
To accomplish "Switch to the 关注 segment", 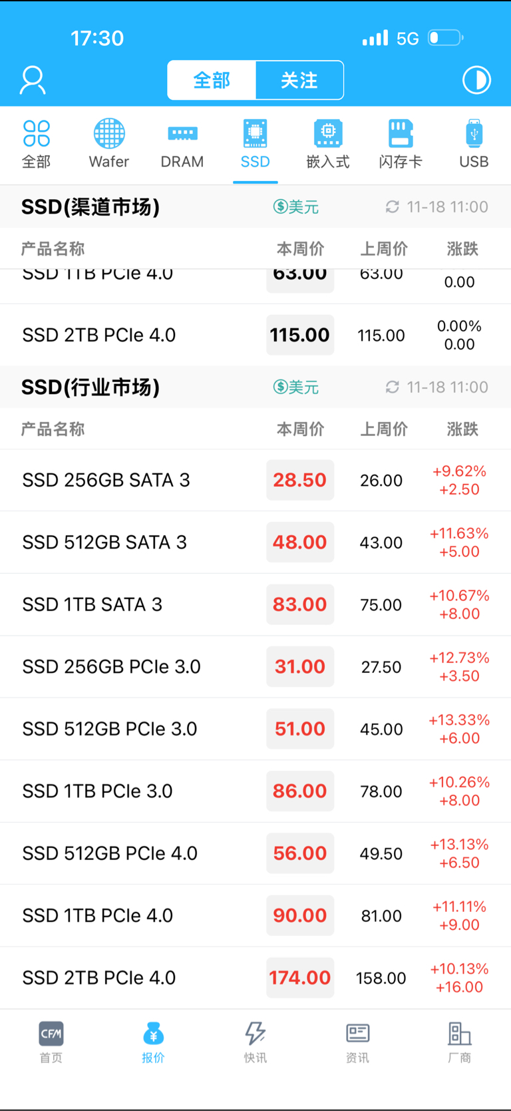I will click(x=299, y=81).
